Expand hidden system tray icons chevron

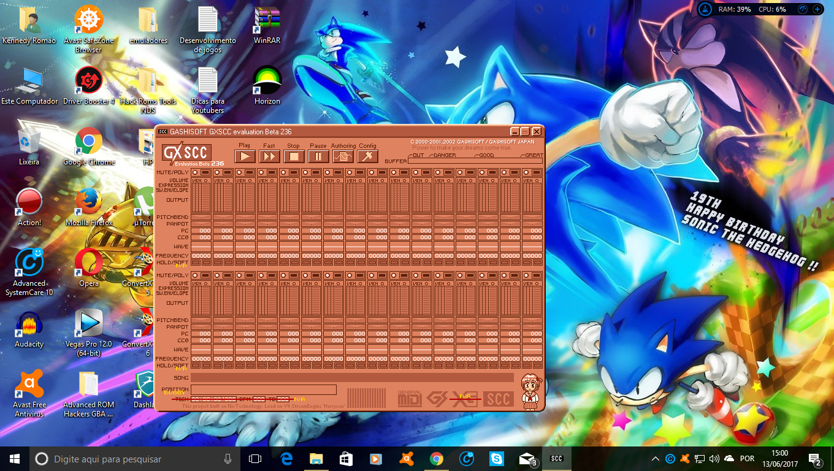click(x=656, y=458)
